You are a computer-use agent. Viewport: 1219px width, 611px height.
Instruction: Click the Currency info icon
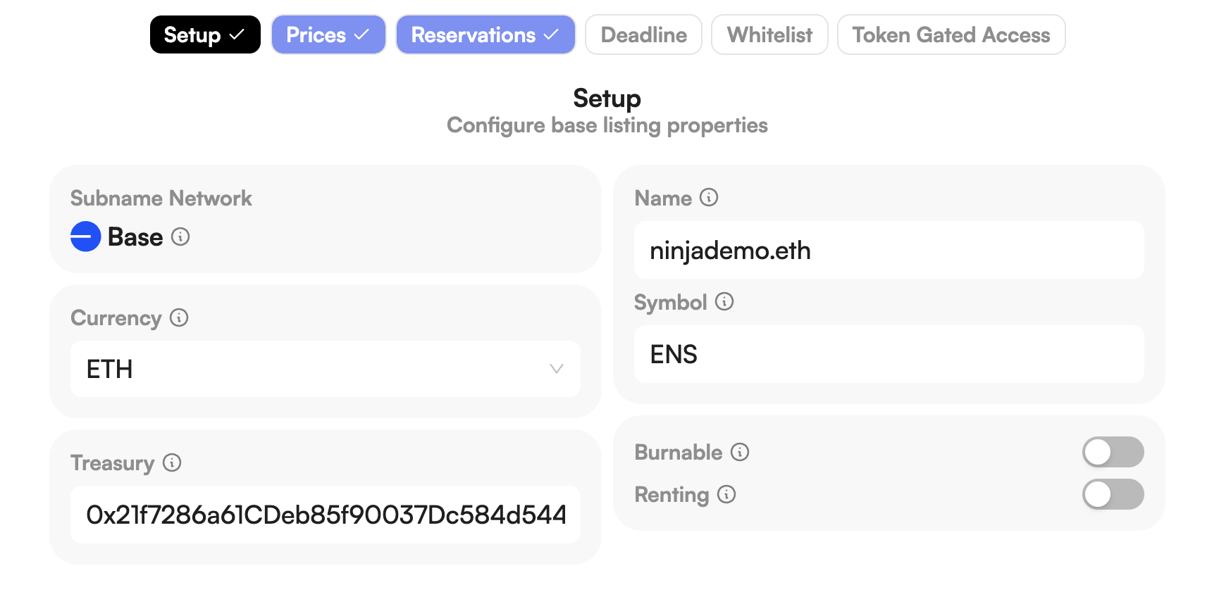point(179,317)
